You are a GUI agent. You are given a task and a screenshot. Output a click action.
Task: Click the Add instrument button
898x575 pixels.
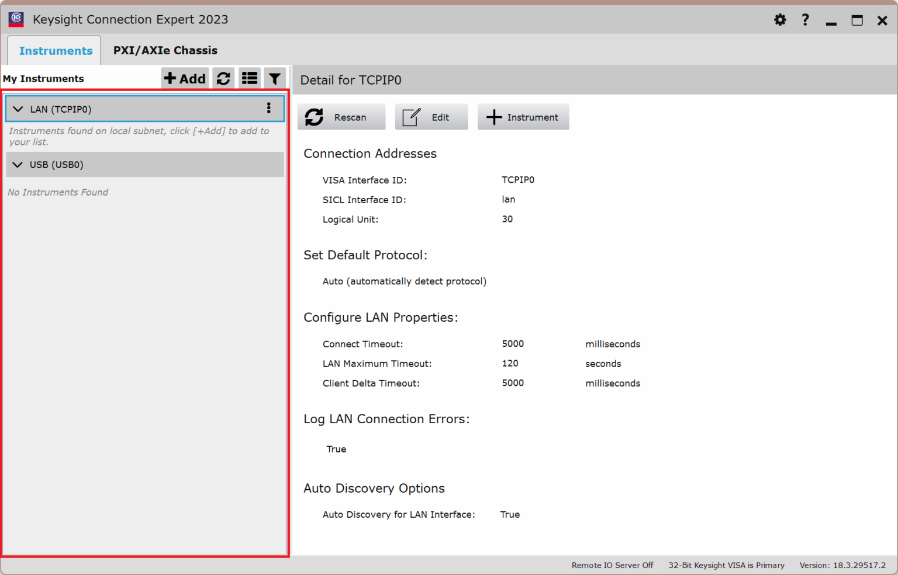tap(185, 78)
